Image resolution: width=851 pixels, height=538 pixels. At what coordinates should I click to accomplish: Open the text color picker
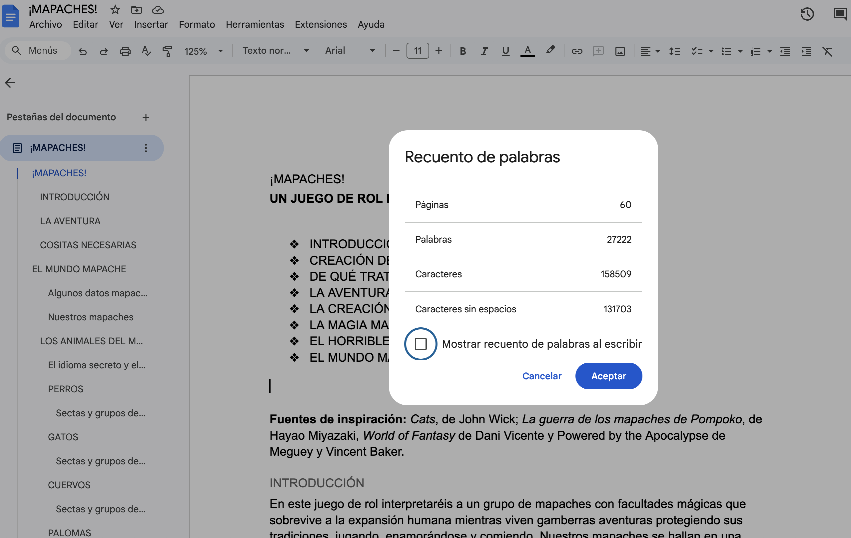pyautogui.click(x=527, y=51)
